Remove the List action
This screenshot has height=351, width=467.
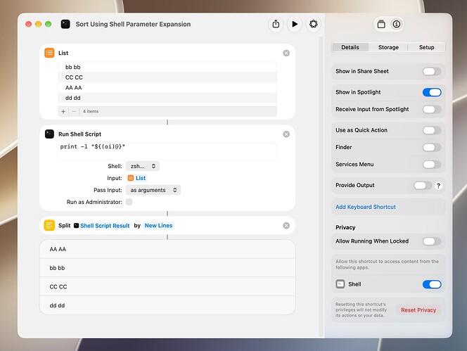[286, 53]
